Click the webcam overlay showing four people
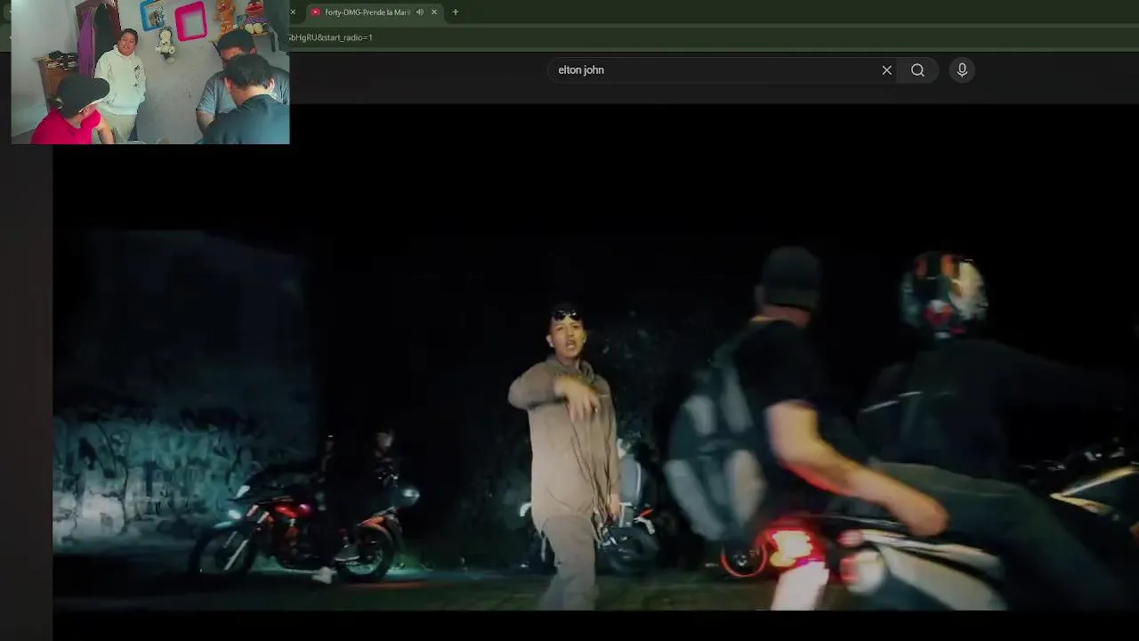This screenshot has width=1139, height=641. [150, 72]
